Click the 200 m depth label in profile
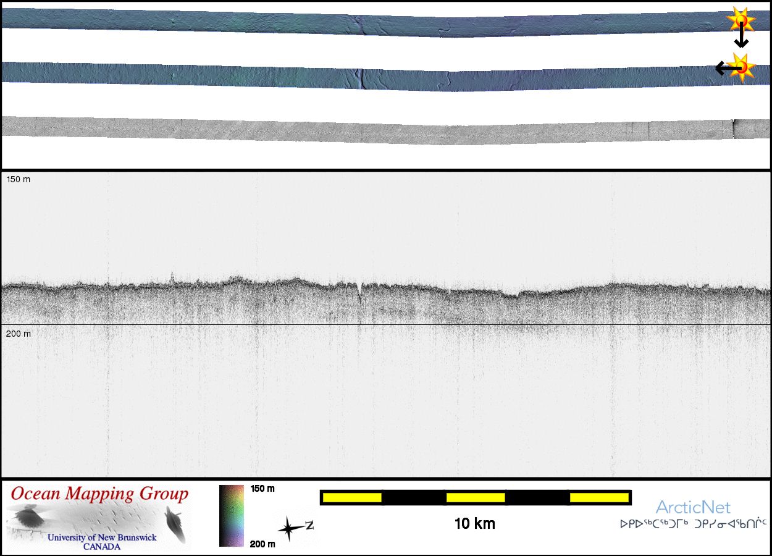The height and width of the screenshot is (556, 772). pos(18,334)
